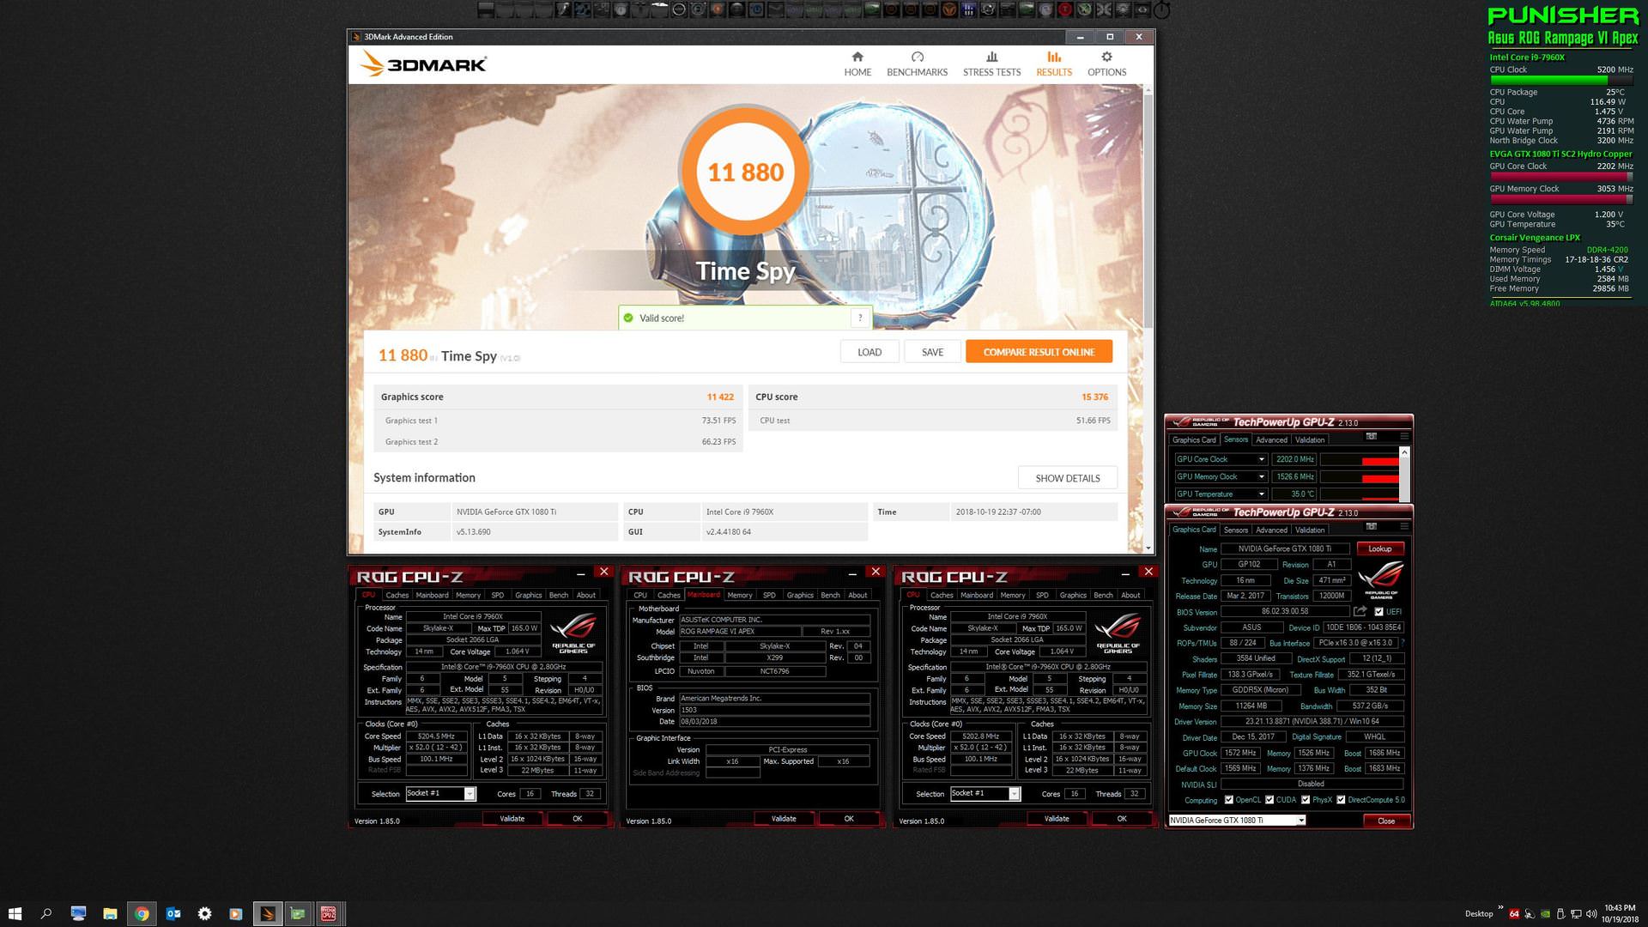Click COMPARE RESULT ONLINE
The height and width of the screenshot is (927, 1648).
pos(1039,352)
